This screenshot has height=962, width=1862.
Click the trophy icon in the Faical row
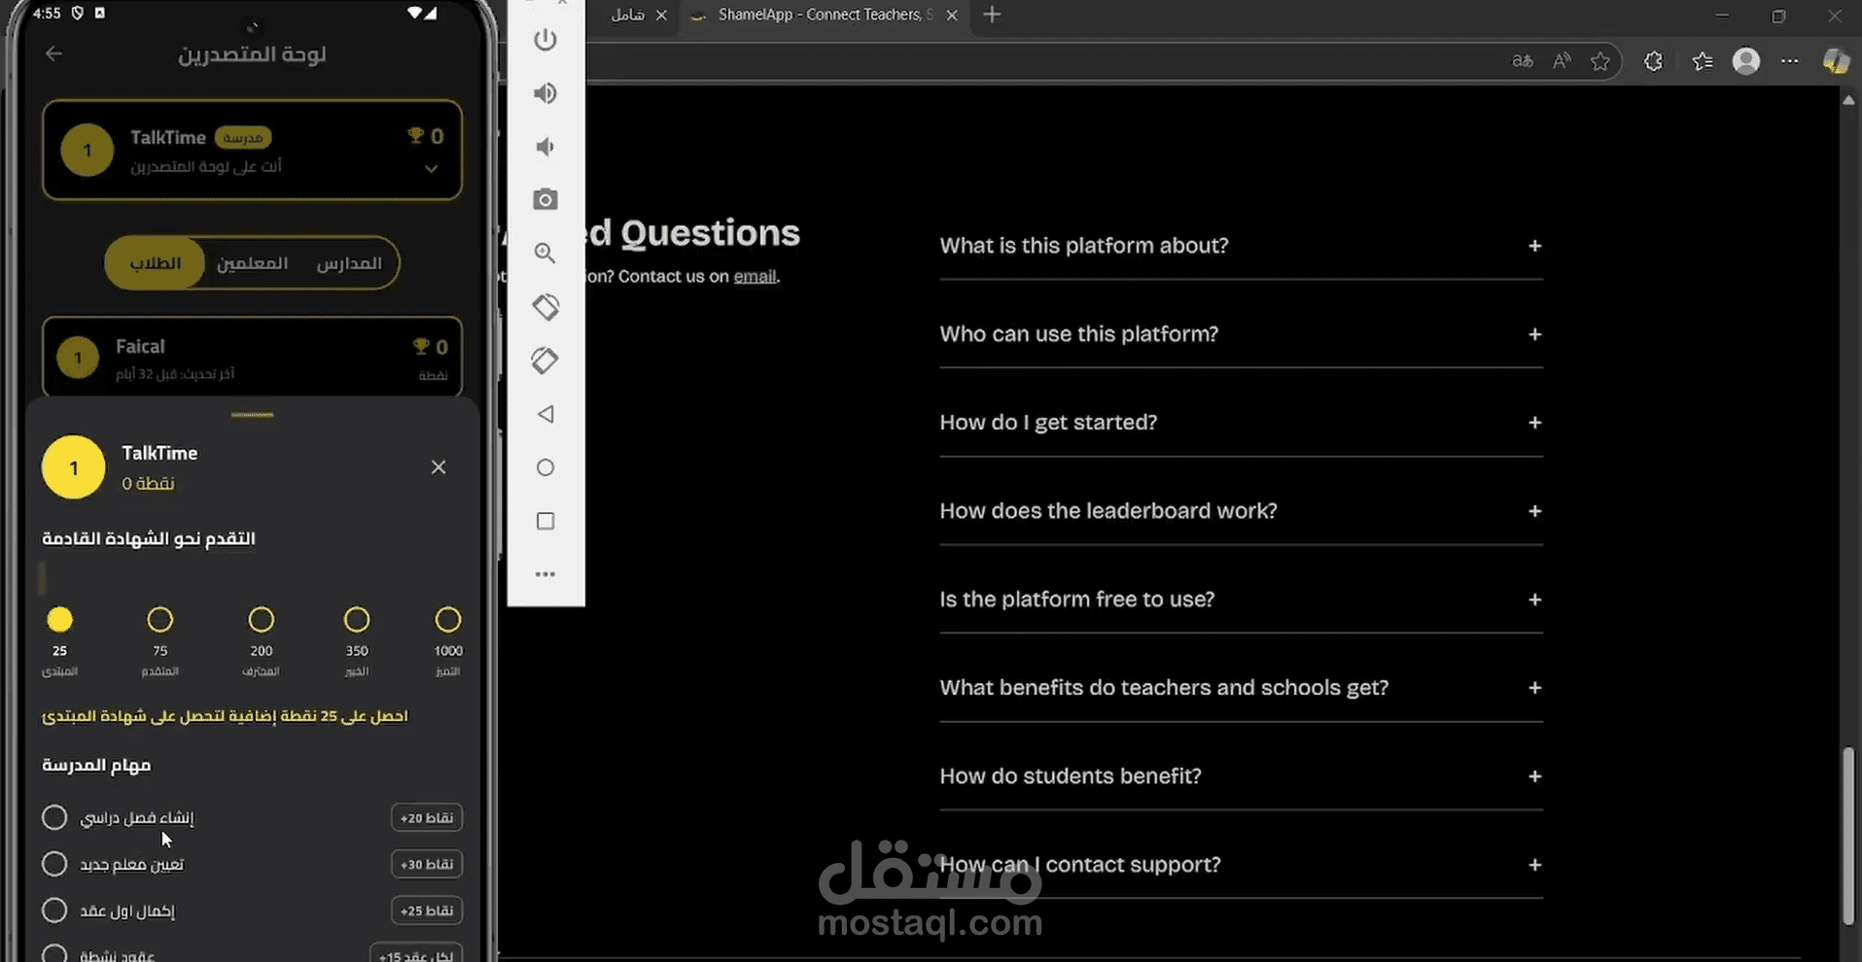[x=421, y=346]
